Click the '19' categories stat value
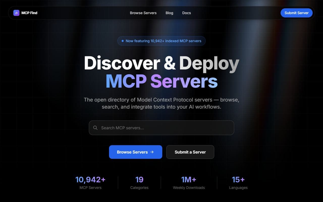Screen dimensions: 323x202 tap(139, 180)
